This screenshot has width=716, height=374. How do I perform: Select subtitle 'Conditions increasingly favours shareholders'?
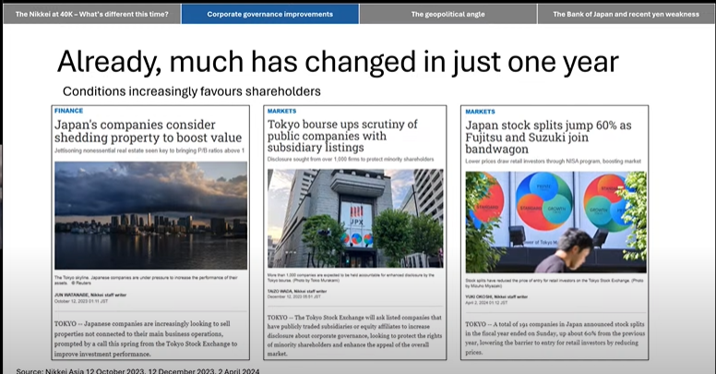(x=192, y=91)
